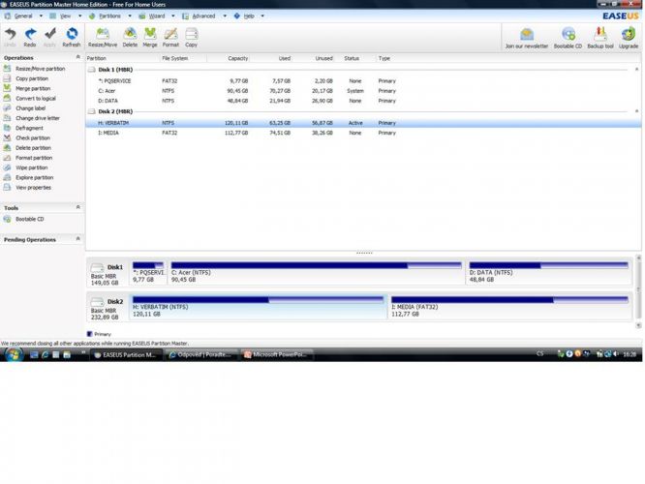Open the Help menu

249,16
